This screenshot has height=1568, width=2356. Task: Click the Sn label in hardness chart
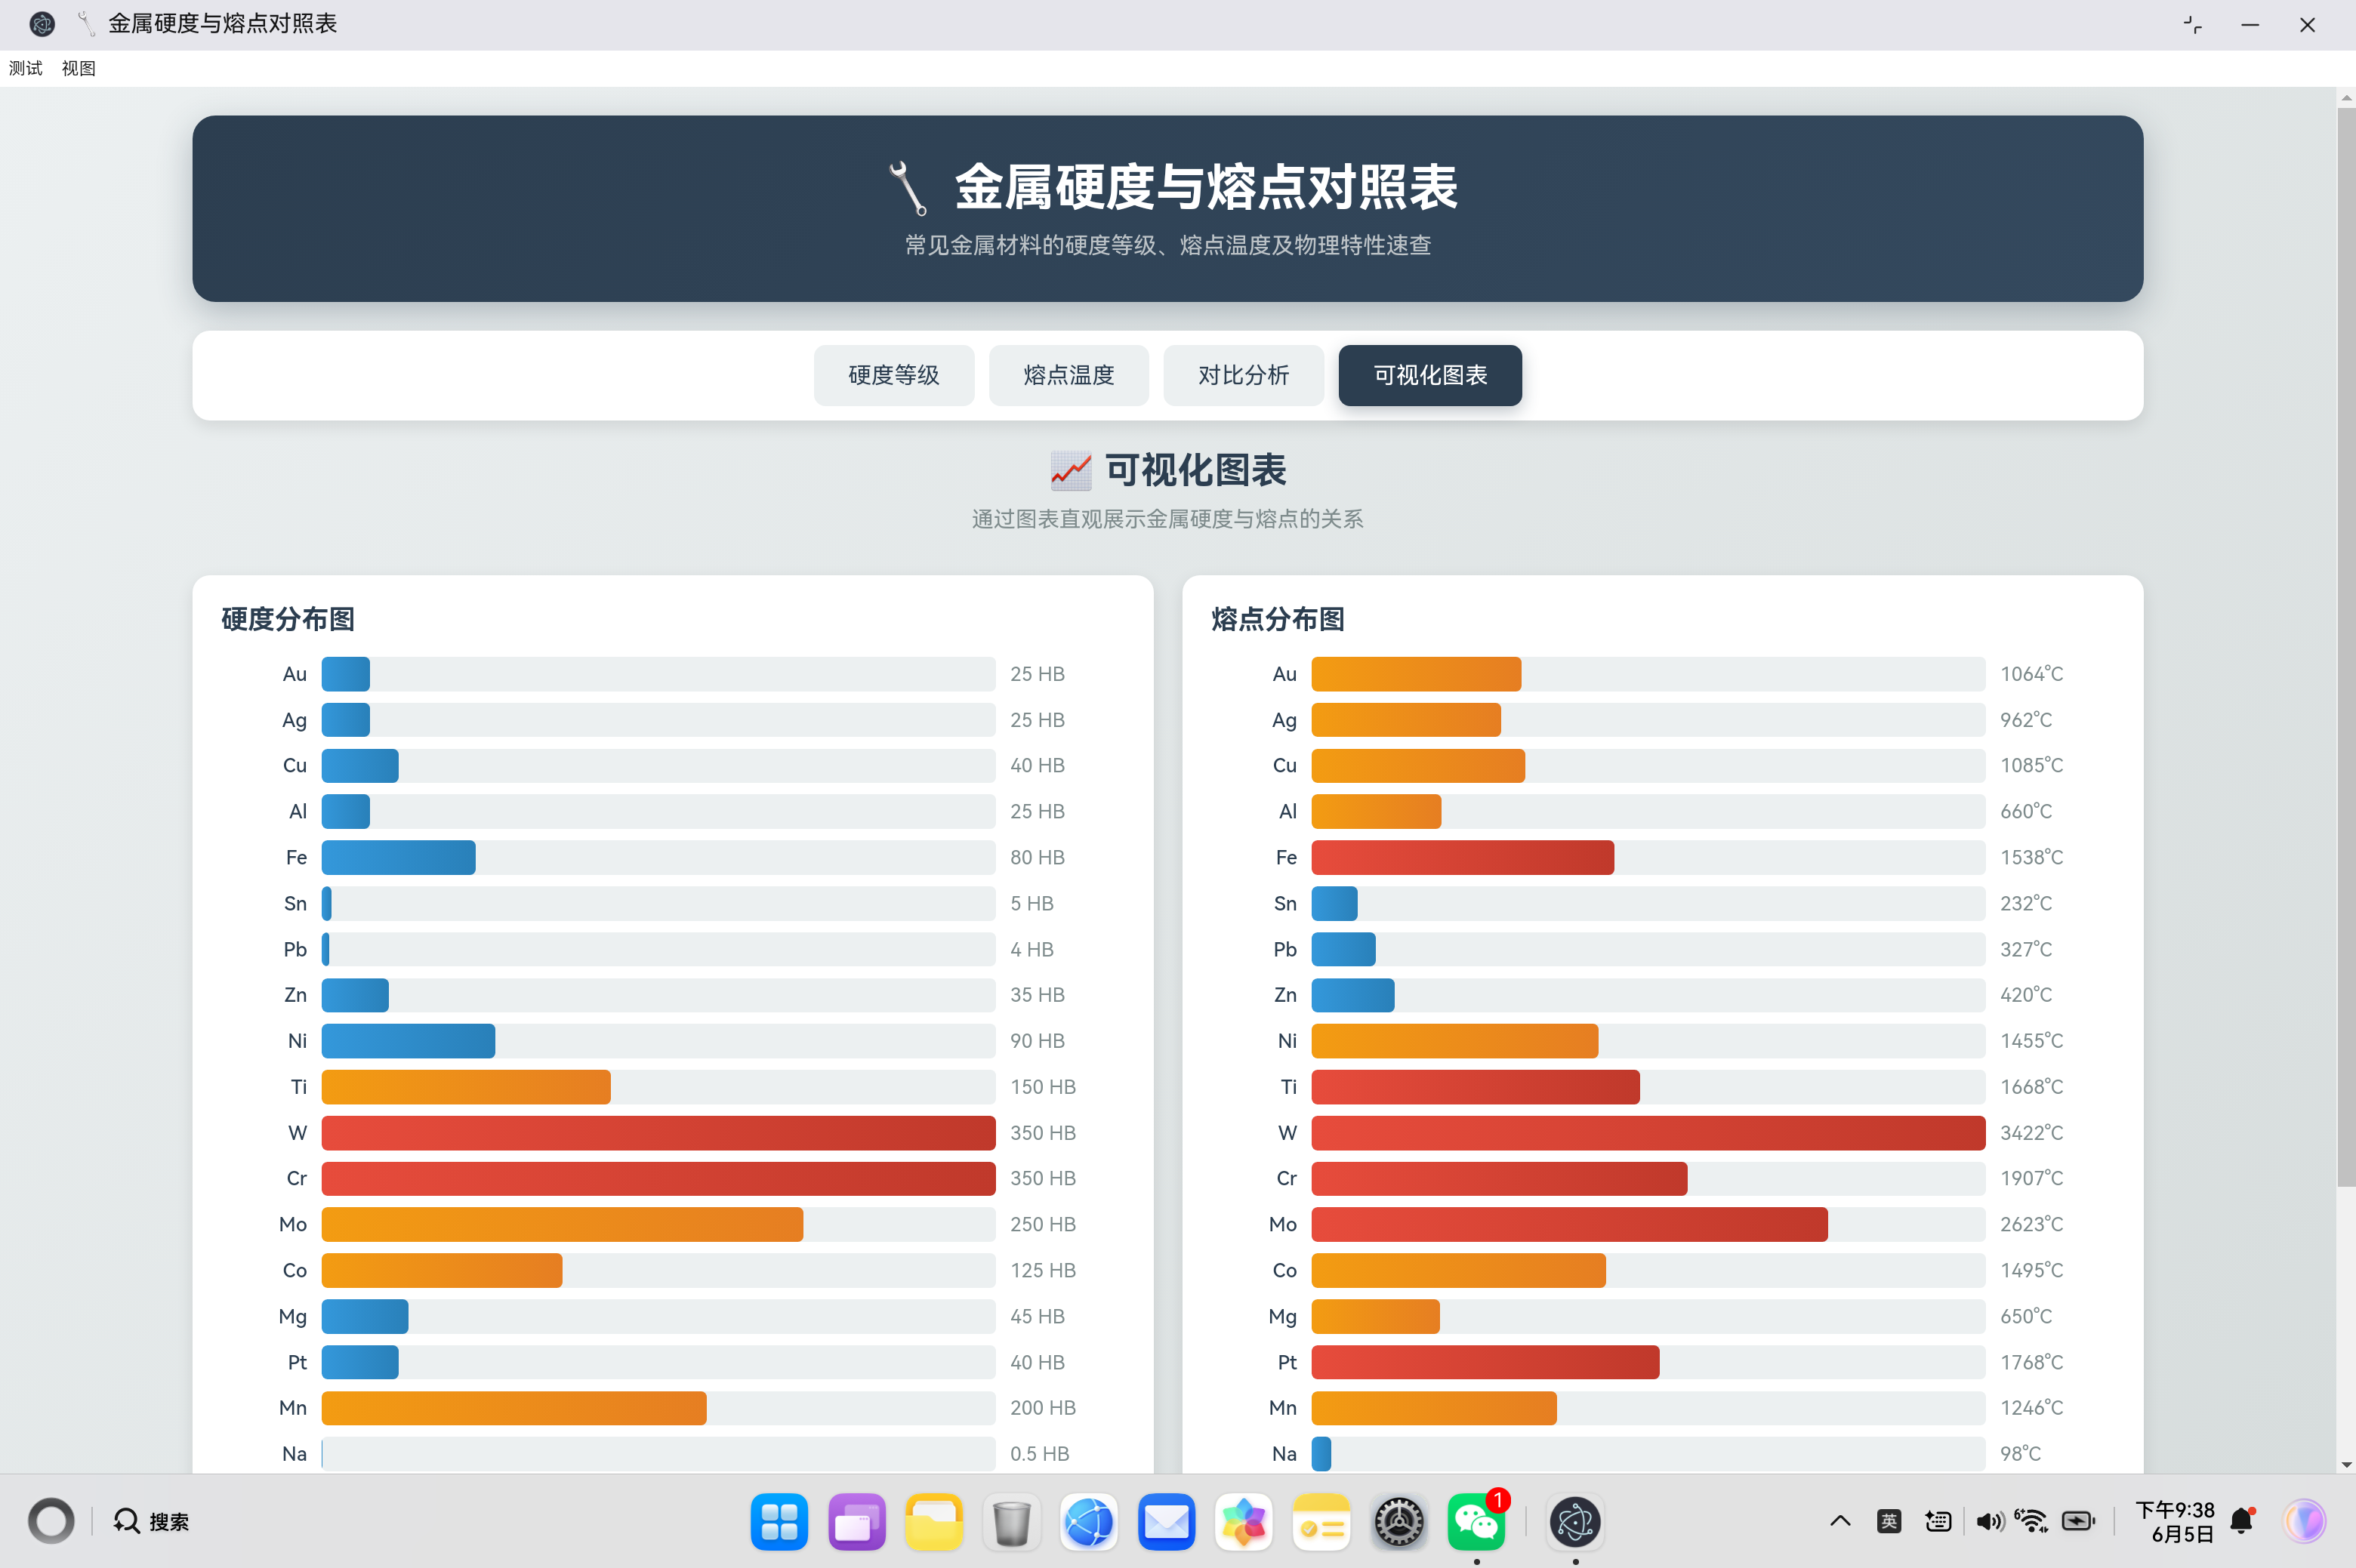pyautogui.click(x=295, y=903)
